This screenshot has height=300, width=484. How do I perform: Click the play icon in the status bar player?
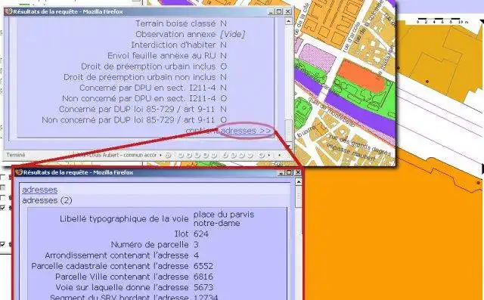pos(189,155)
